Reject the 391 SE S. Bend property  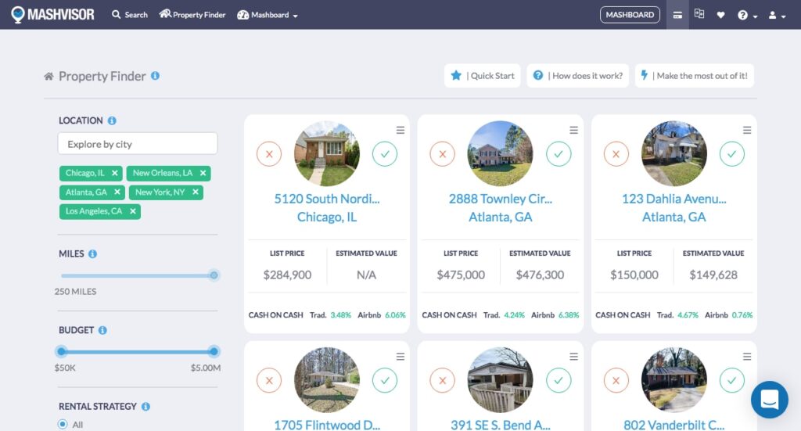[x=443, y=380]
